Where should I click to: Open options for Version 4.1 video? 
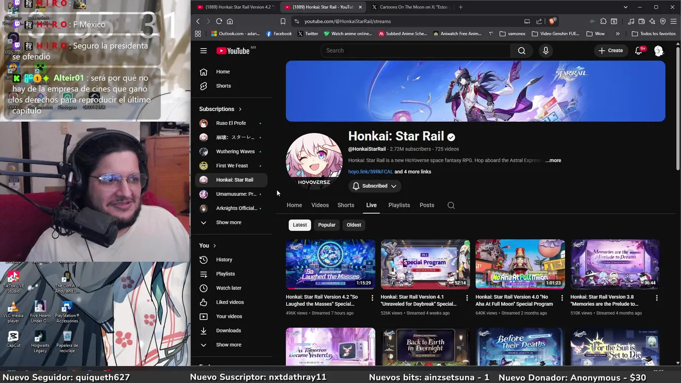[x=467, y=298]
